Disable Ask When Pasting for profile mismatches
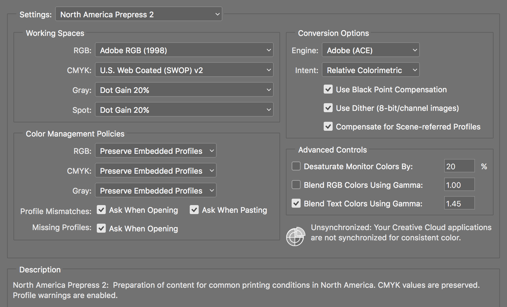The image size is (507, 307). click(x=194, y=210)
